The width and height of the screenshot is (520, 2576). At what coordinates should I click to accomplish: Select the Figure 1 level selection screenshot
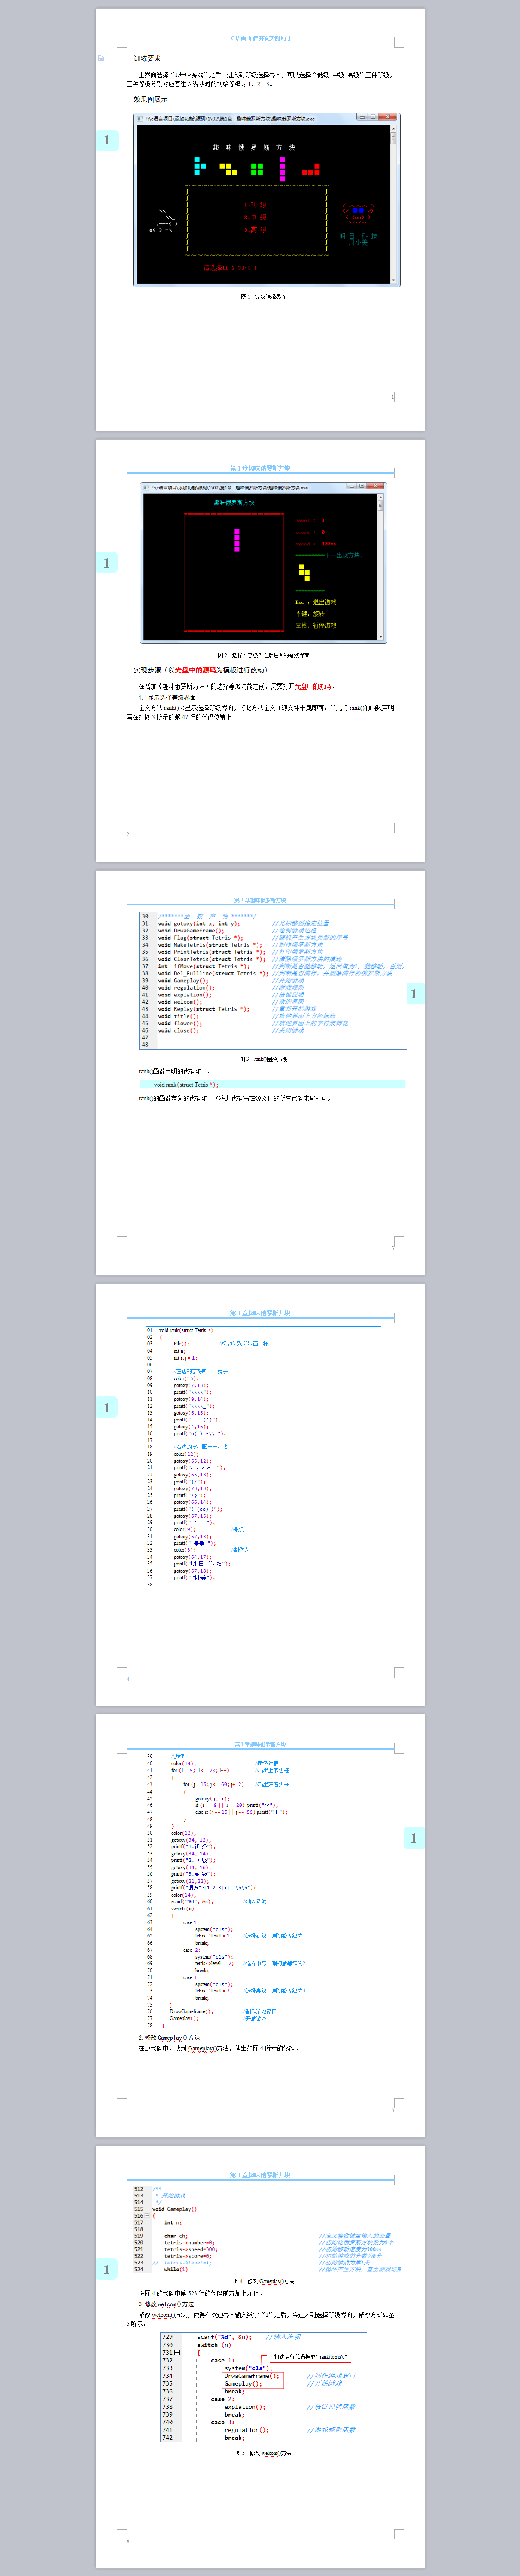pyautogui.click(x=267, y=200)
